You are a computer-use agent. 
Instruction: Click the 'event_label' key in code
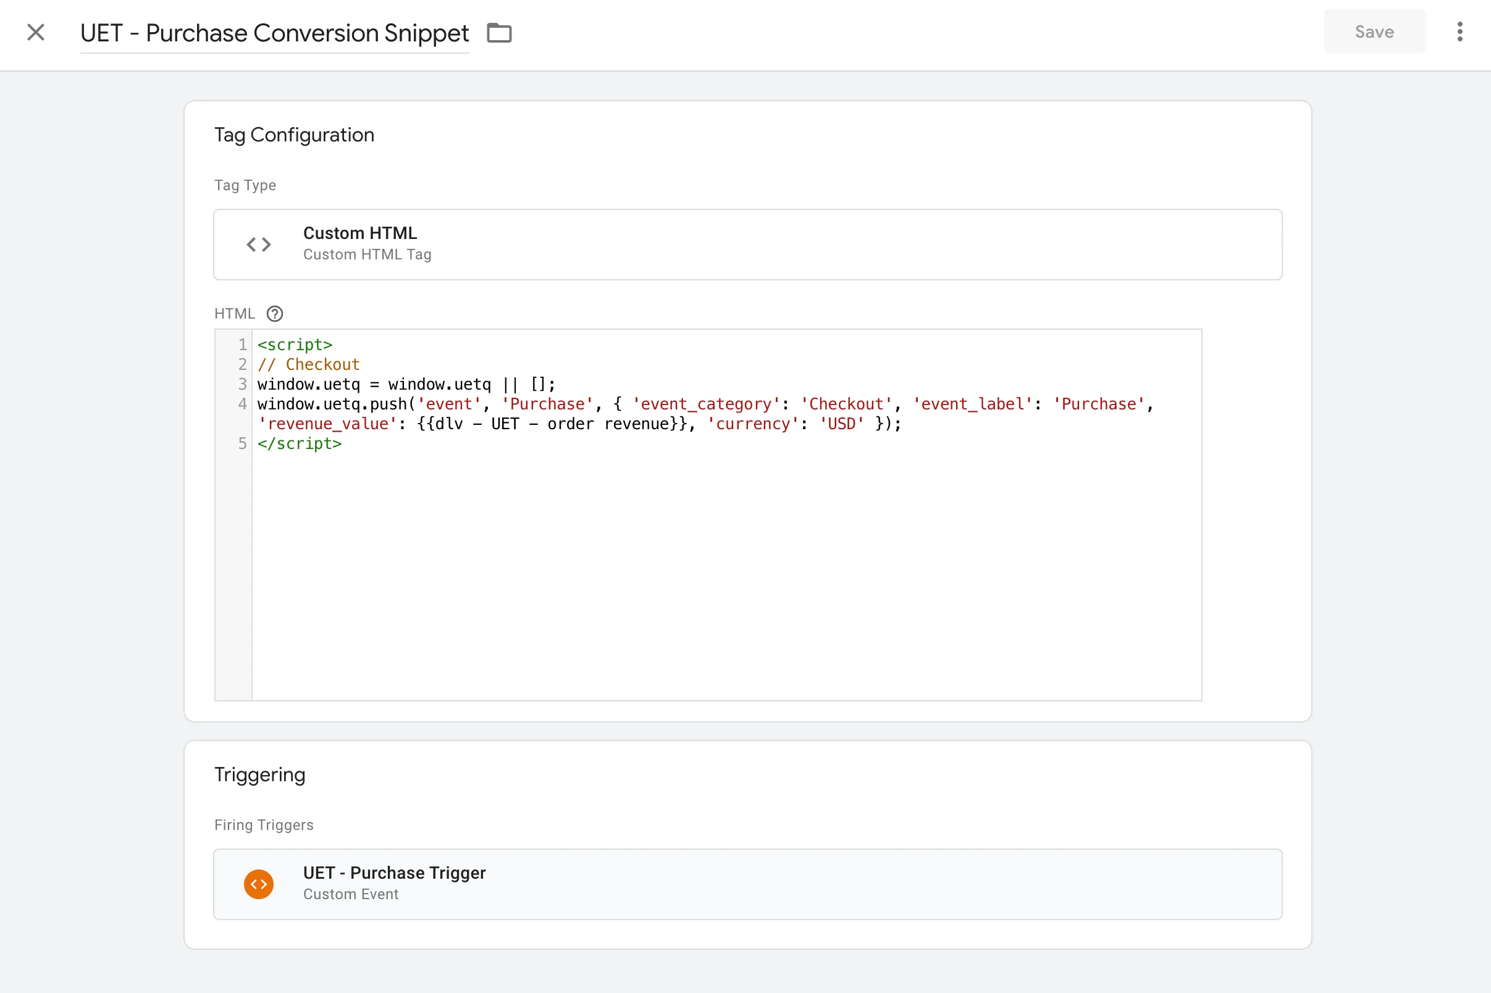(x=972, y=404)
